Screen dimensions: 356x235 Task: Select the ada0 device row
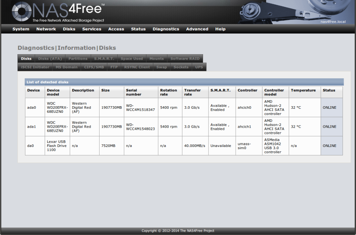tap(35, 107)
